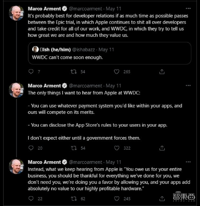Click May 11 timestamp on third tweet
Viewport: 200px width, 206px height.
tap(113, 162)
